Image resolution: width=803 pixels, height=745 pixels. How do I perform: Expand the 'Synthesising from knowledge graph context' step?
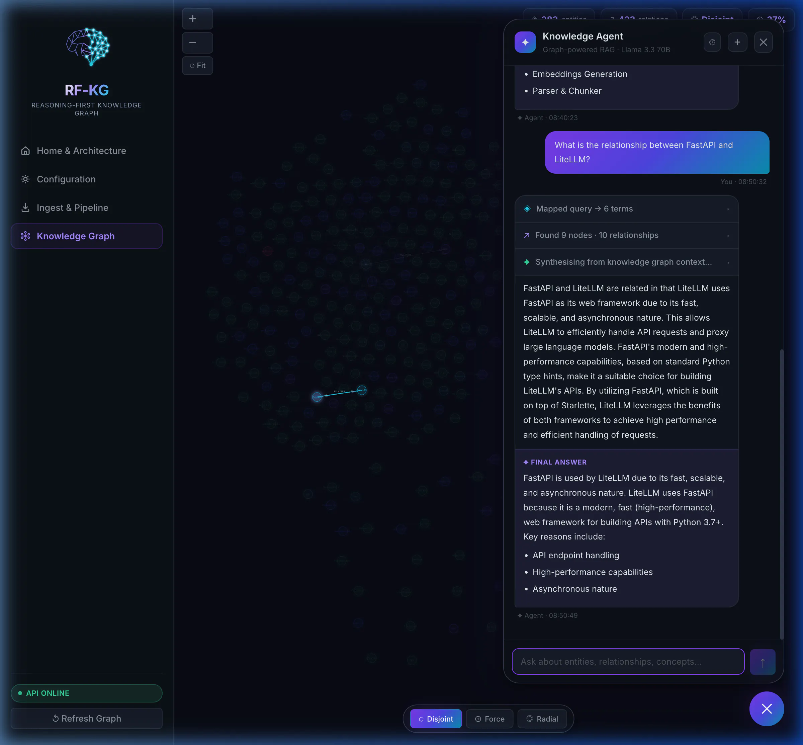coord(626,262)
